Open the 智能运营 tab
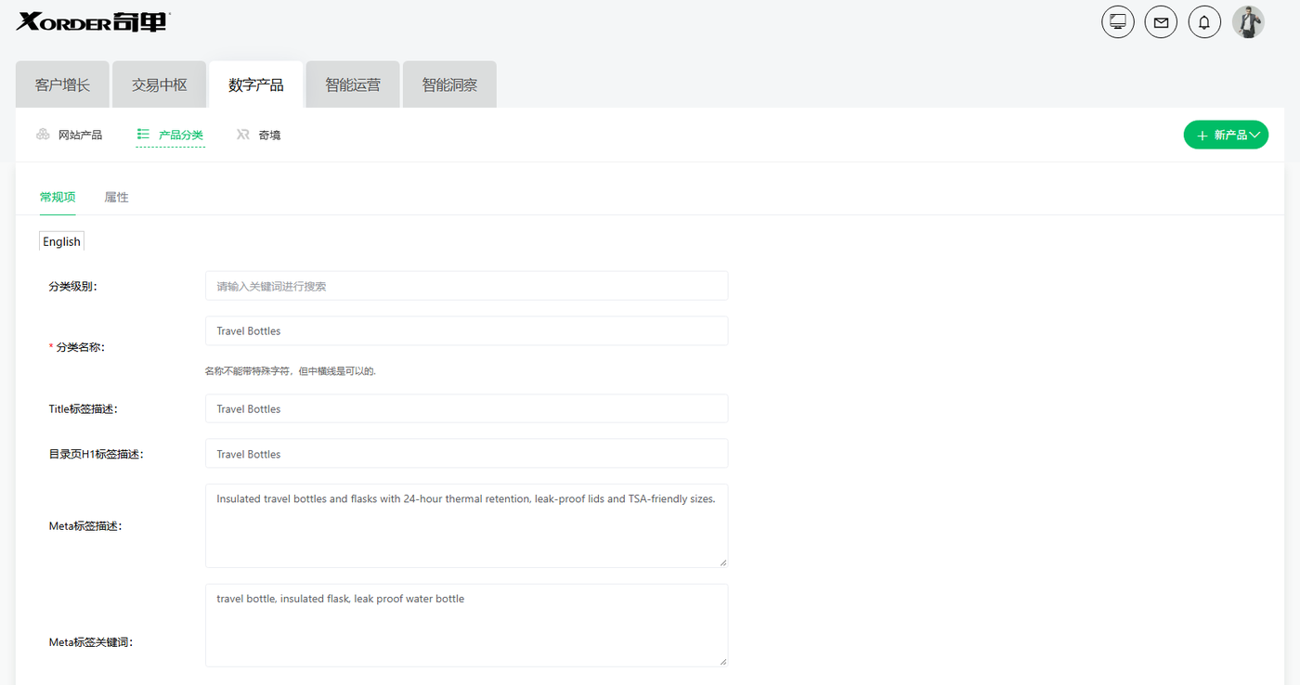 (353, 84)
